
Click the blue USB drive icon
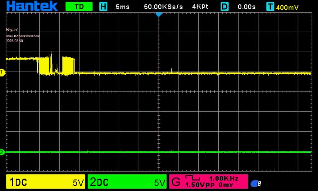(x=255, y=184)
